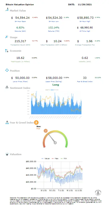Viewport: 109px width, 210px height.
Task: Click the Market Value chart icon
Action: point(7,9)
